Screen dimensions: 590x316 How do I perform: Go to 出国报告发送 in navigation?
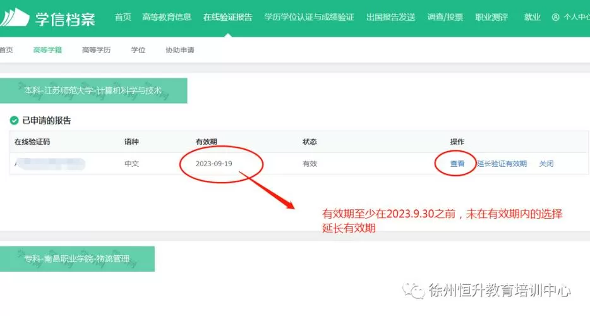tap(390, 17)
